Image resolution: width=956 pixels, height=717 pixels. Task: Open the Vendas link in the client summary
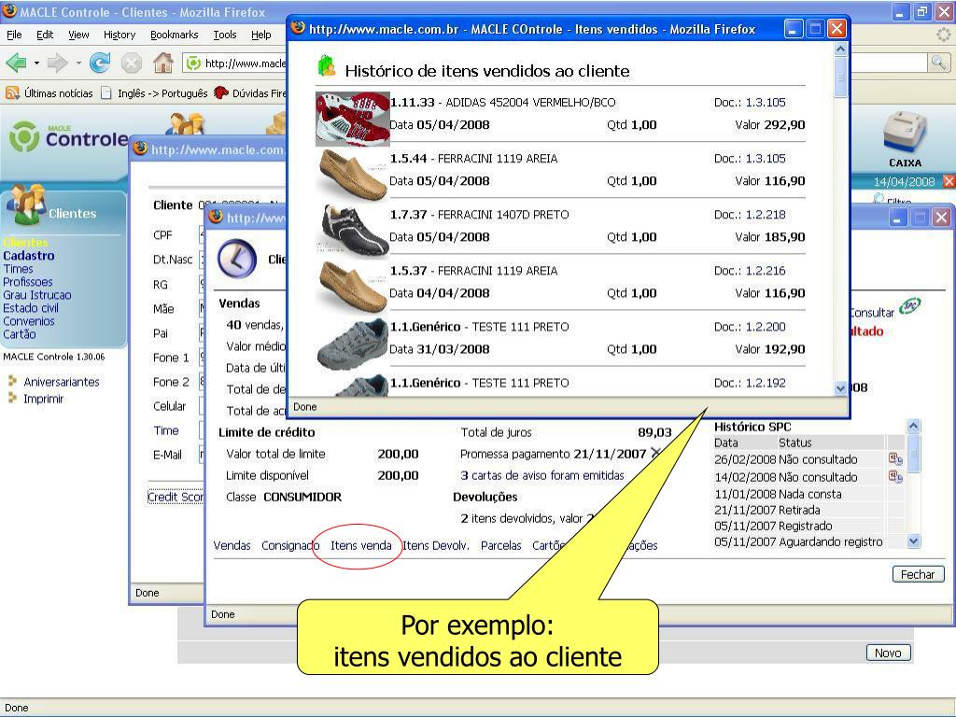click(232, 545)
